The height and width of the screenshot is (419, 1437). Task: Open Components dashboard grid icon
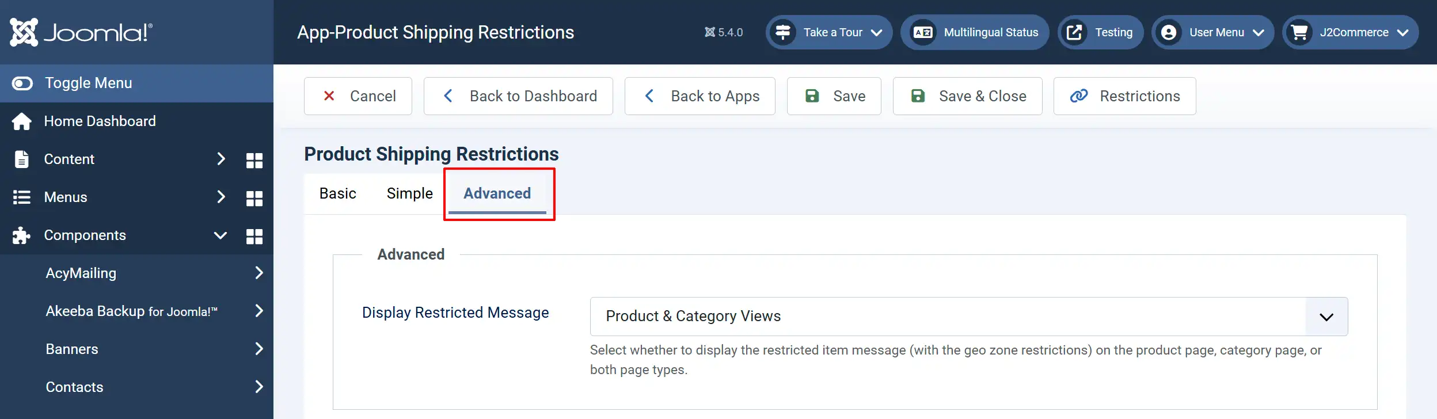point(254,236)
